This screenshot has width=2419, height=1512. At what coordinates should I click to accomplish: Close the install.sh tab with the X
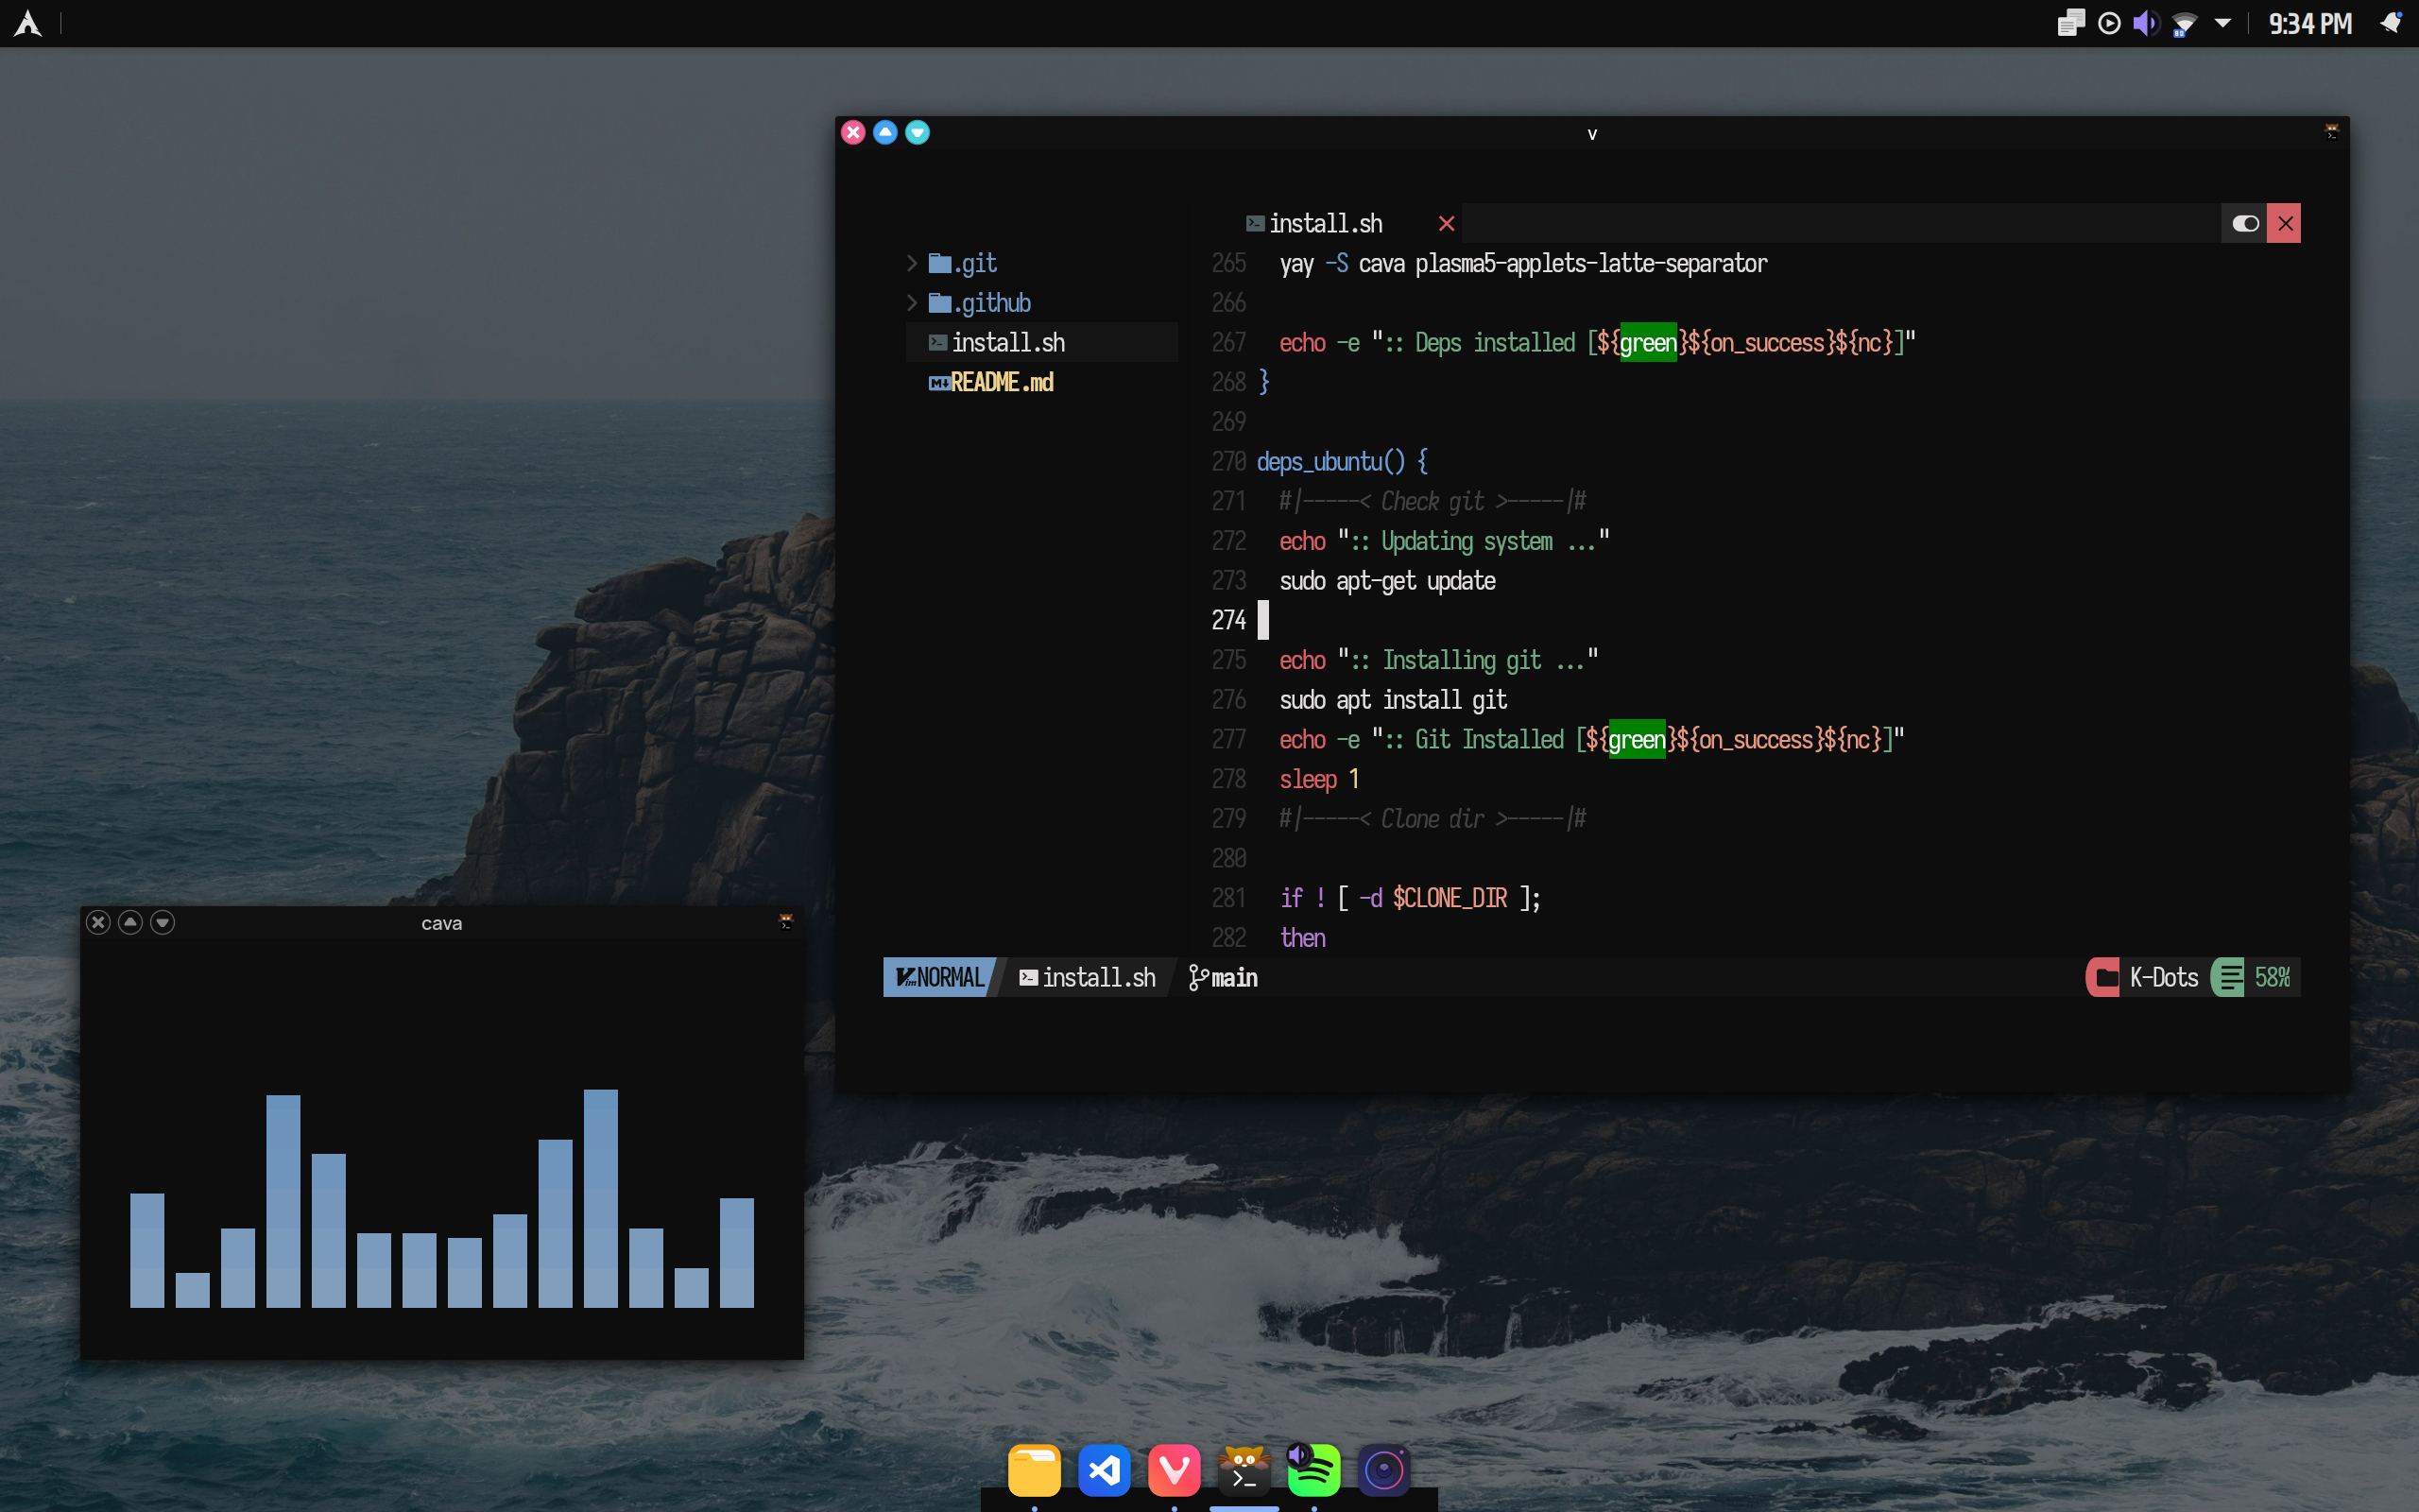coord(1446,223)
